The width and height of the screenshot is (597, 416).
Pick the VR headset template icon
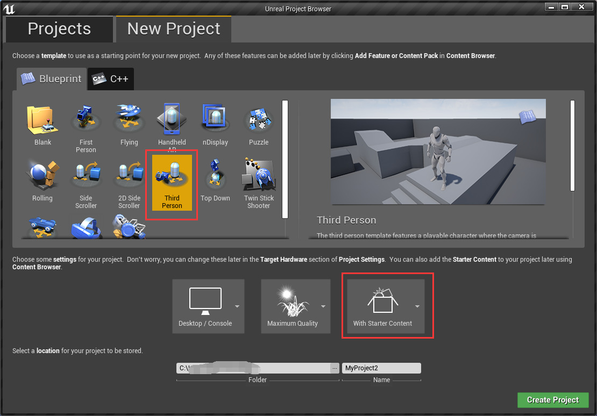click(x=86, y=227)
